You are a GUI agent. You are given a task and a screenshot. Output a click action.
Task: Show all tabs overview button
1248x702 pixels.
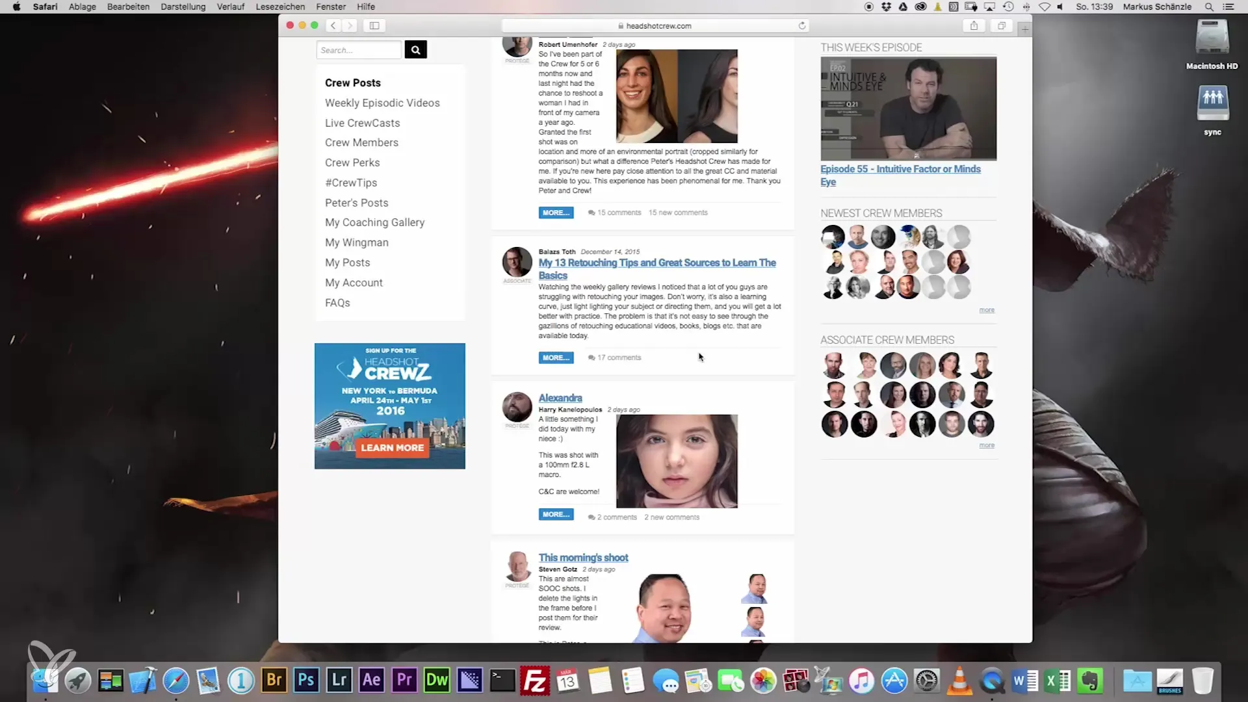pos(1002,25)
